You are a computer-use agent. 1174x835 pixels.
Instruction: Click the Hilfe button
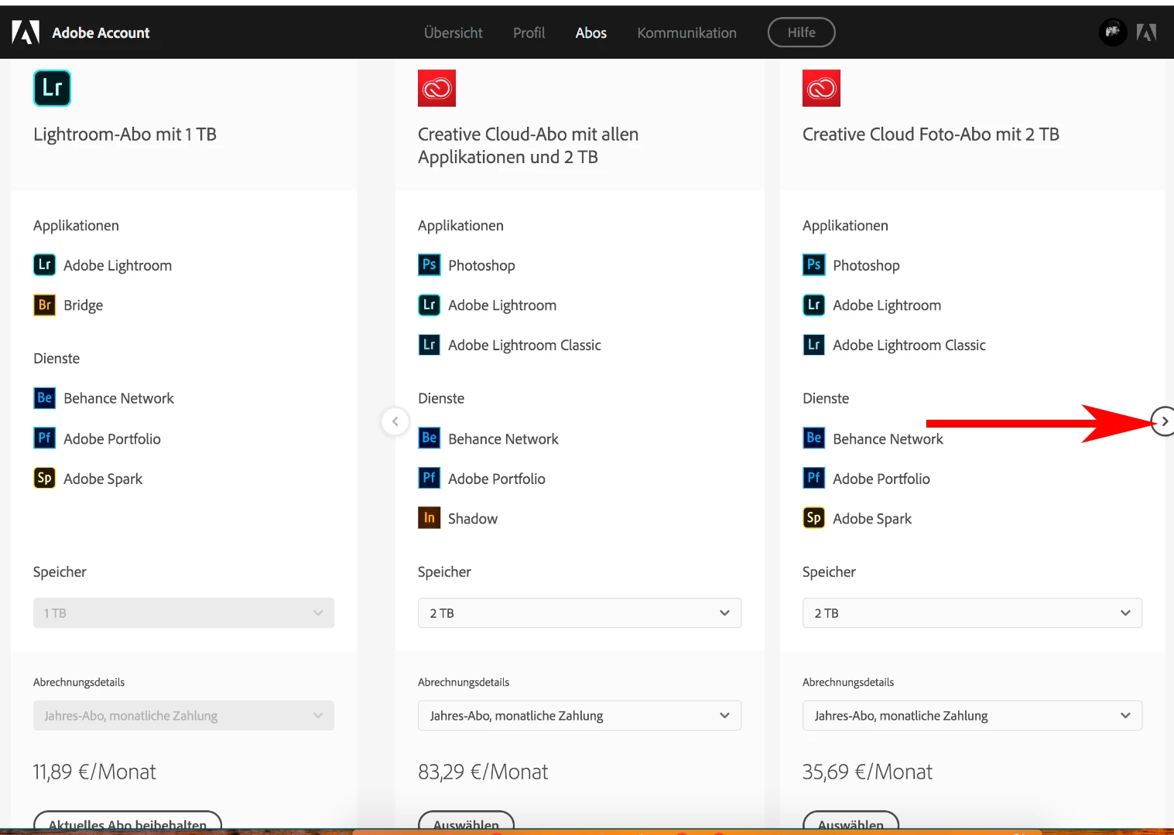point(802,32)
